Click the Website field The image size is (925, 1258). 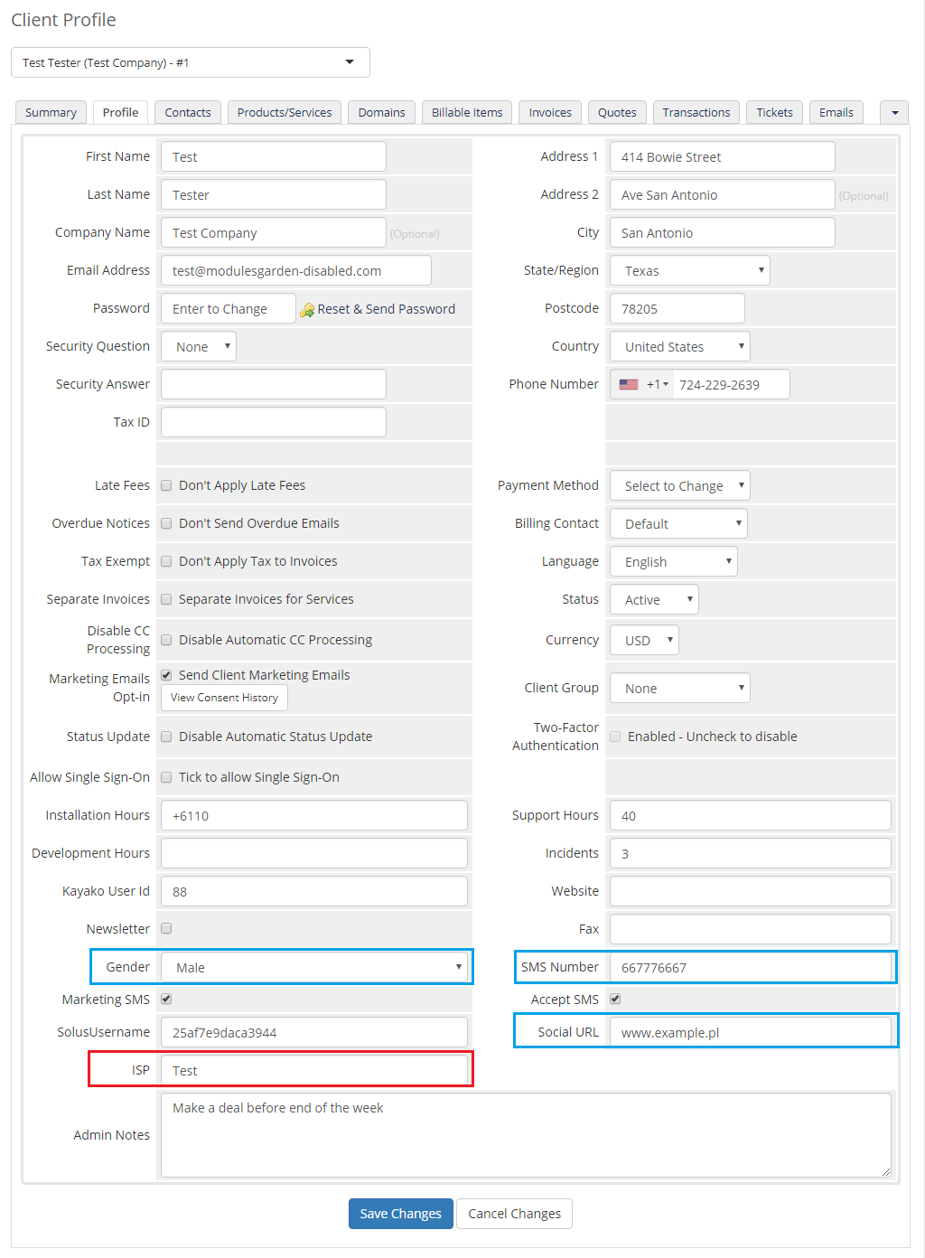[x=751, y=891]
